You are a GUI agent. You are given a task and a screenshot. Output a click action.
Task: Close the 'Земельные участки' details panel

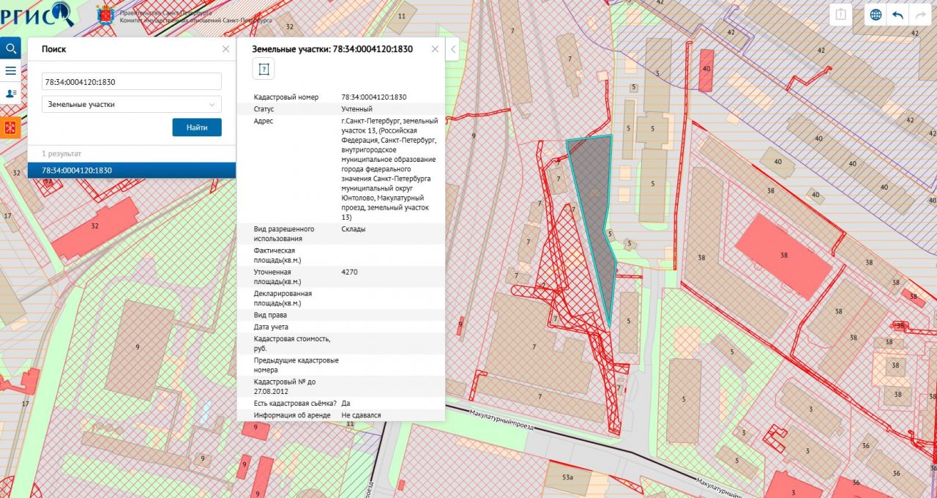pyautogui.click(x=435, y=49)
